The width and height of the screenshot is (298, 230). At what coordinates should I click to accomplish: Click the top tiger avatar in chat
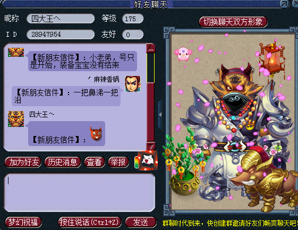(x=16, y=52)
